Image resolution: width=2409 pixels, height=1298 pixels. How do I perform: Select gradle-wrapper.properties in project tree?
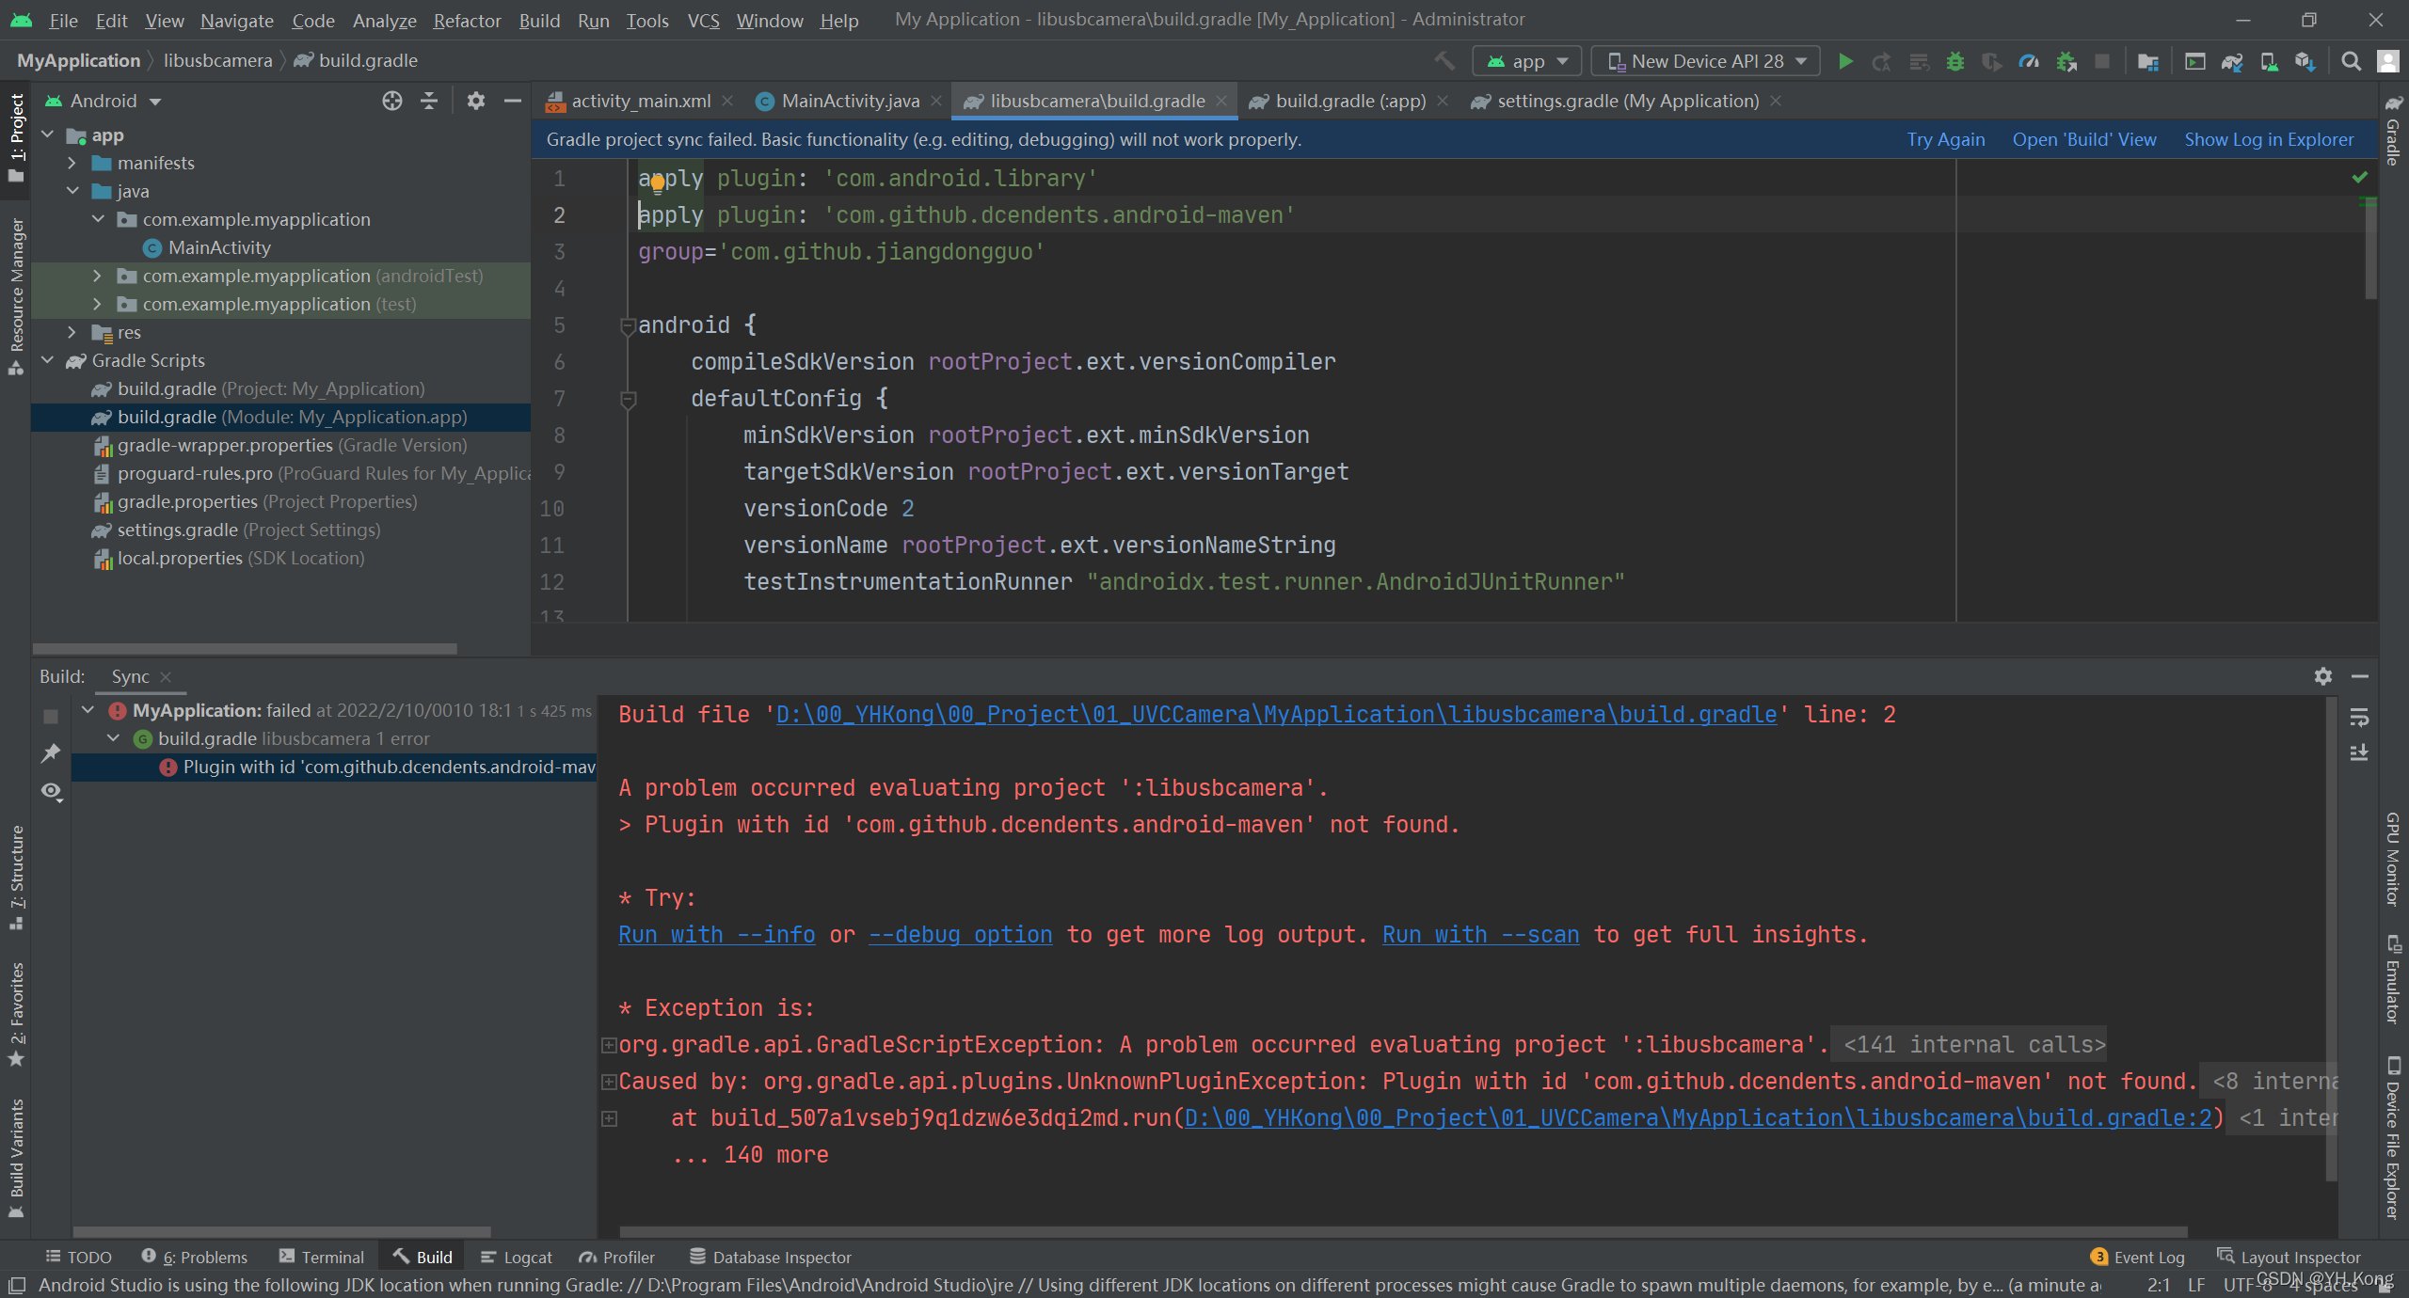pyautogui.click(x=225, y=445)
